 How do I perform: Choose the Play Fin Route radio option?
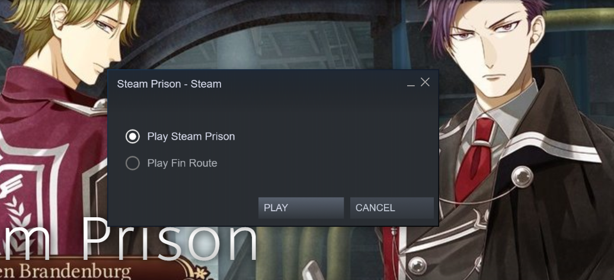click(133, 163)
